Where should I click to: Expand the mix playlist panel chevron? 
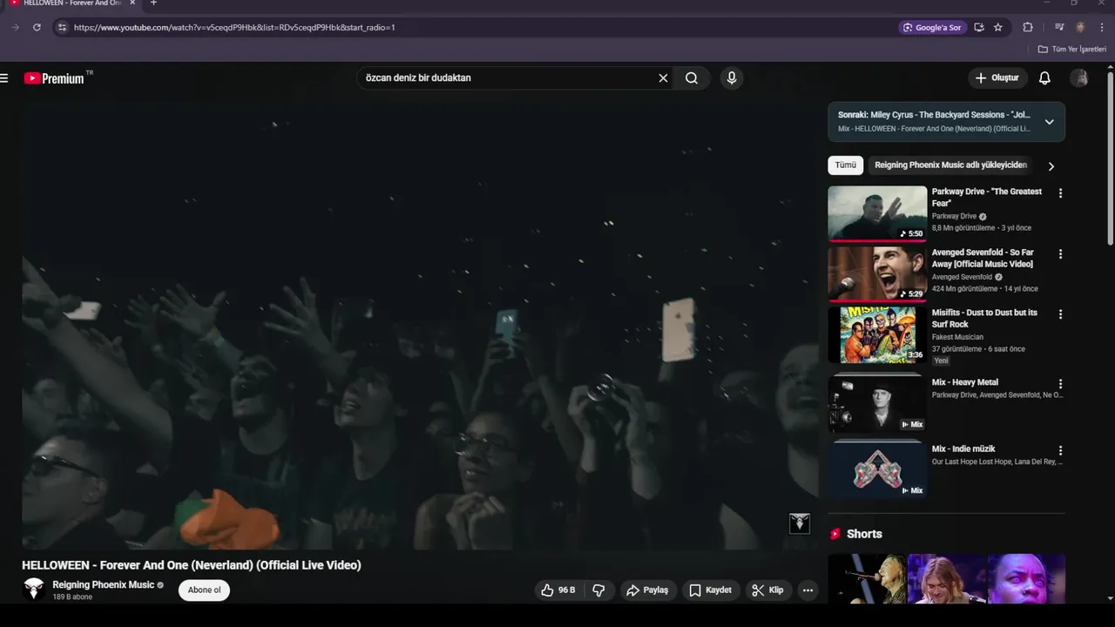point(1049,122)
